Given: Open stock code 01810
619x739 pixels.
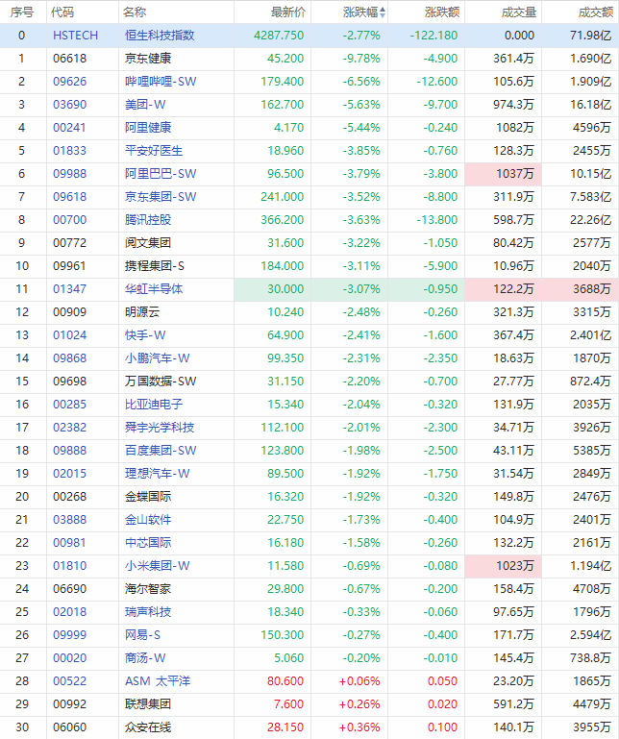Looking at the screenshot, I should [70, 566].
